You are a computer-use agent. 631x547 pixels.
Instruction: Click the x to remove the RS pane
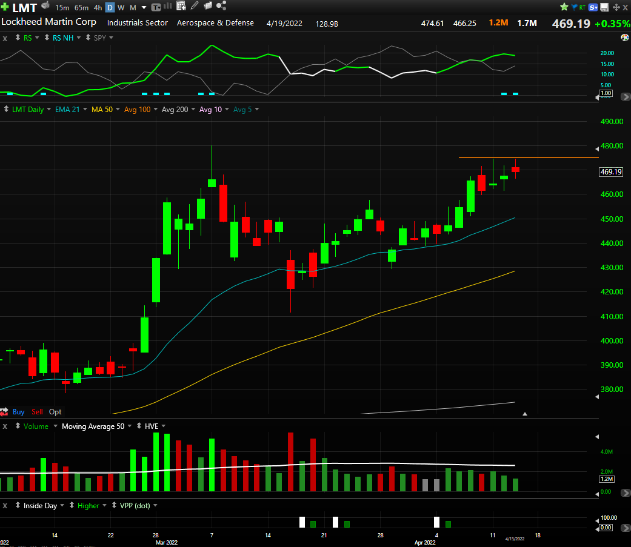5,39
